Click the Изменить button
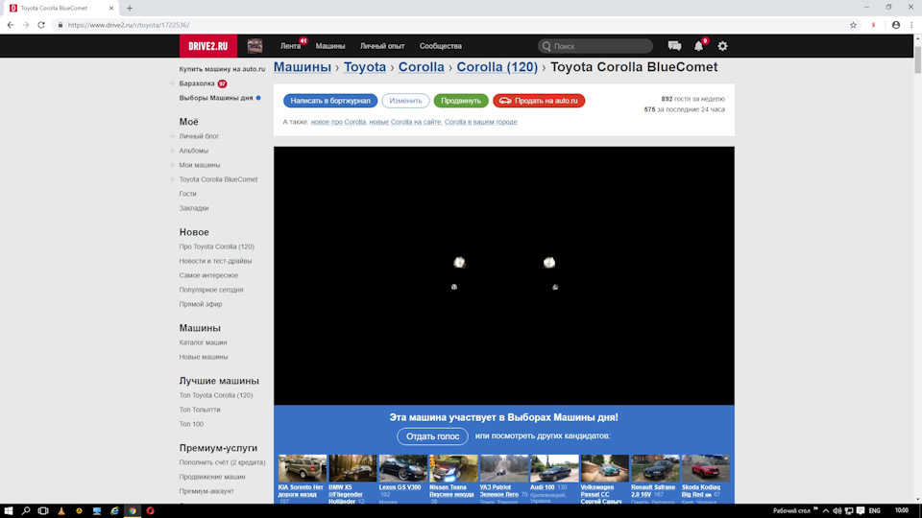The image size is (922, 518). (x=405, y=101)
